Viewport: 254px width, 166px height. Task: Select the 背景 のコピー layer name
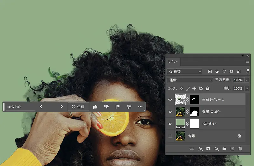pos(212,112)
